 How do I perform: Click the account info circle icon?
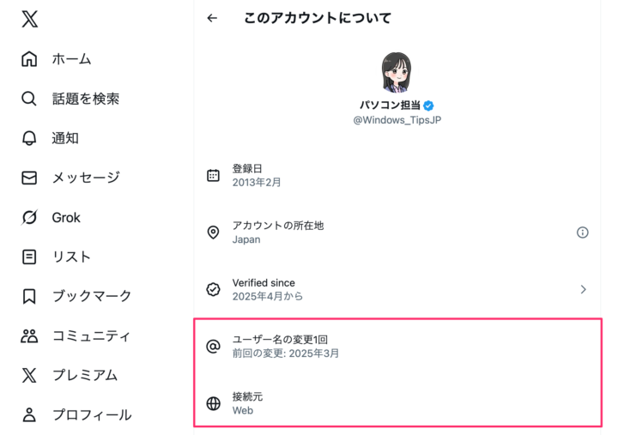583,233
